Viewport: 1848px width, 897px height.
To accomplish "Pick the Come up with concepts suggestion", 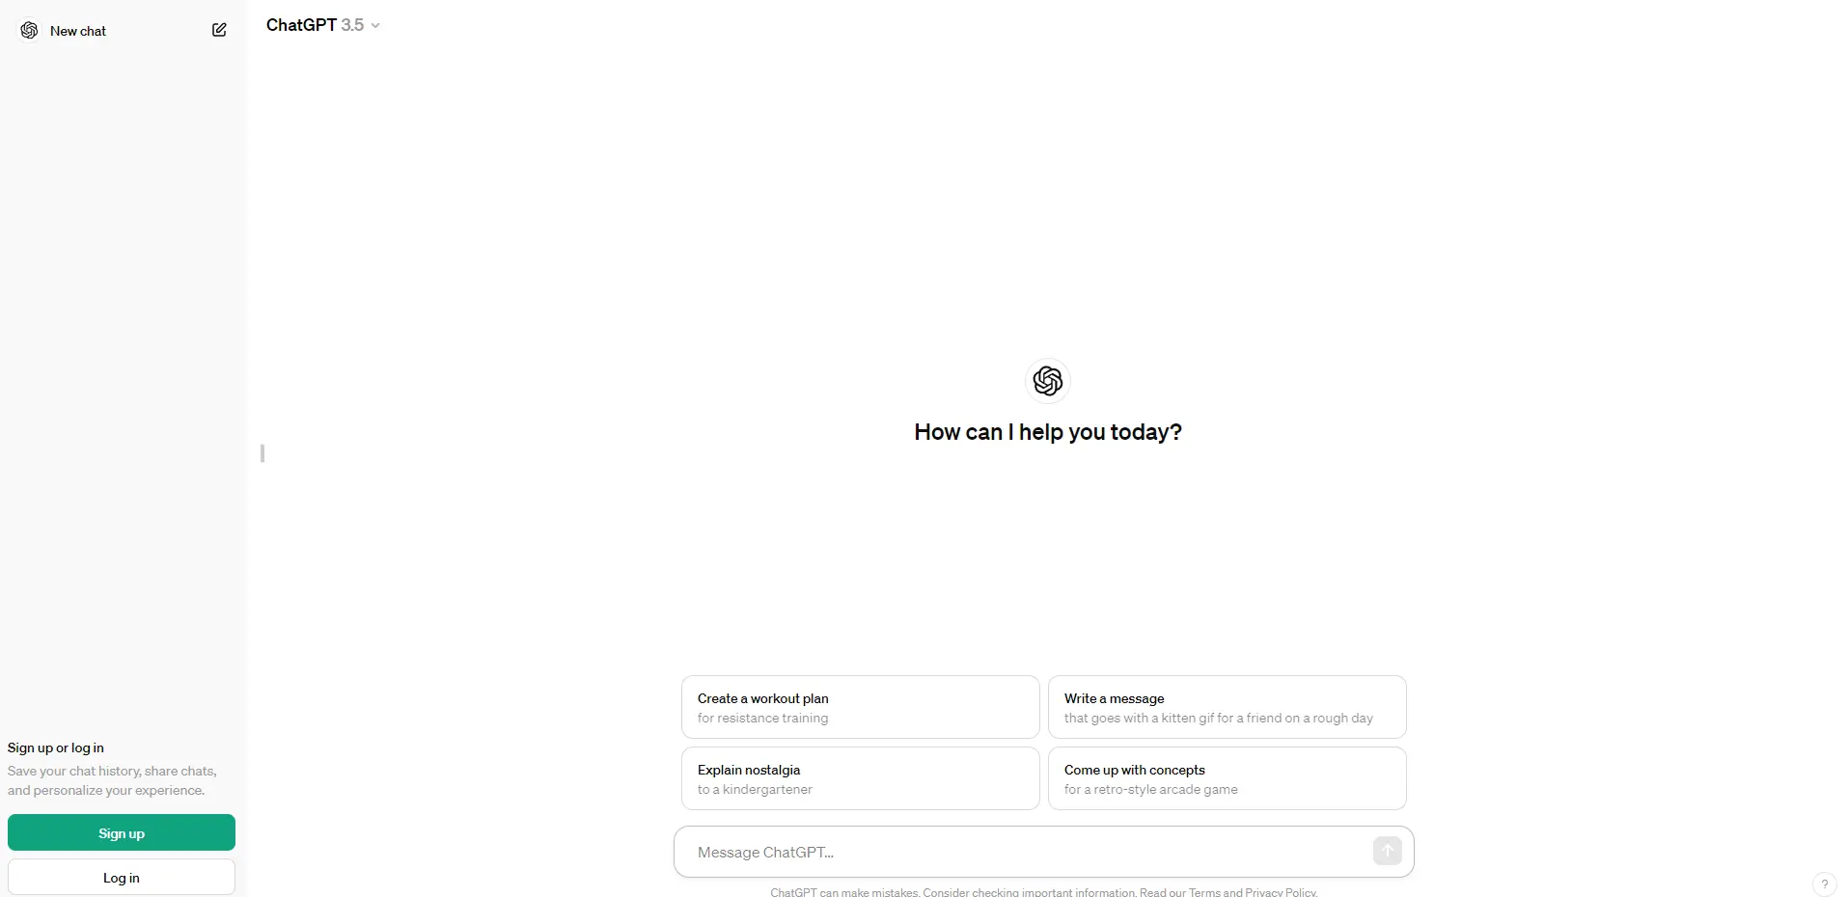I will (x=1227, y=778).
